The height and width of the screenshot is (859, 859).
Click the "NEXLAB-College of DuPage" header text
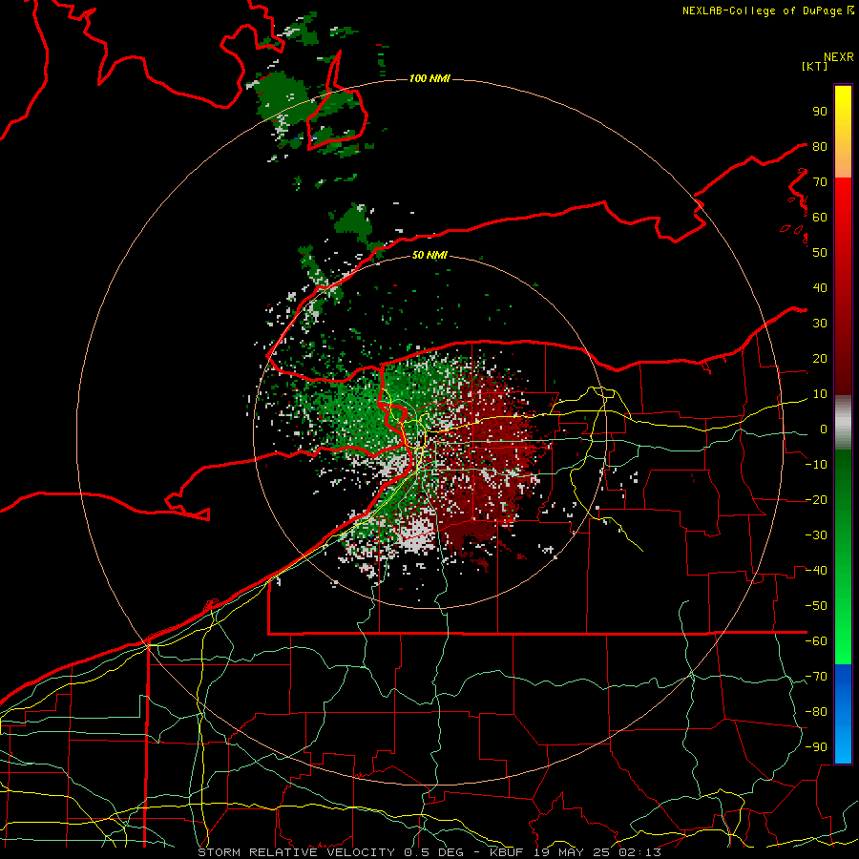764,10
